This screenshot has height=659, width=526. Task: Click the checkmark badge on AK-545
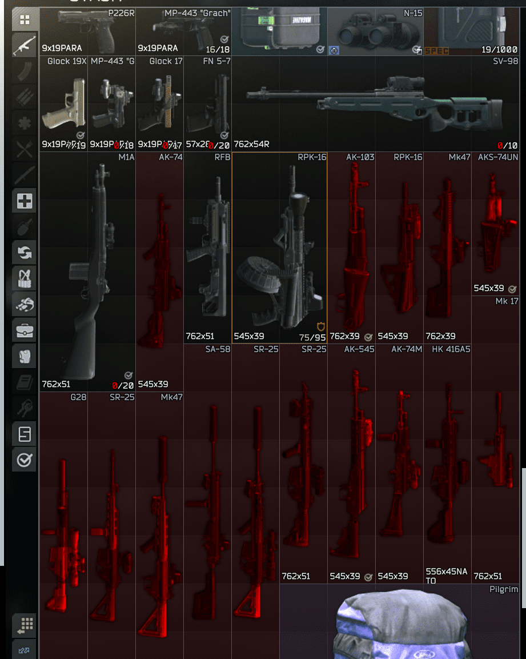tap(368, 577)
